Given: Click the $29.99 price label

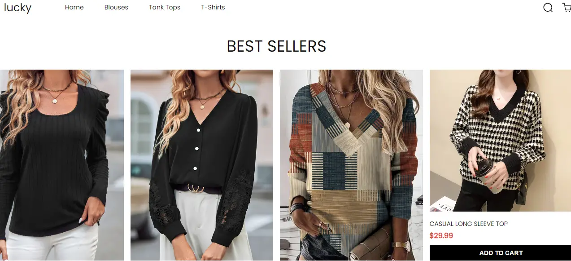Looking at the screenshot, I should [x=441, y=235].
